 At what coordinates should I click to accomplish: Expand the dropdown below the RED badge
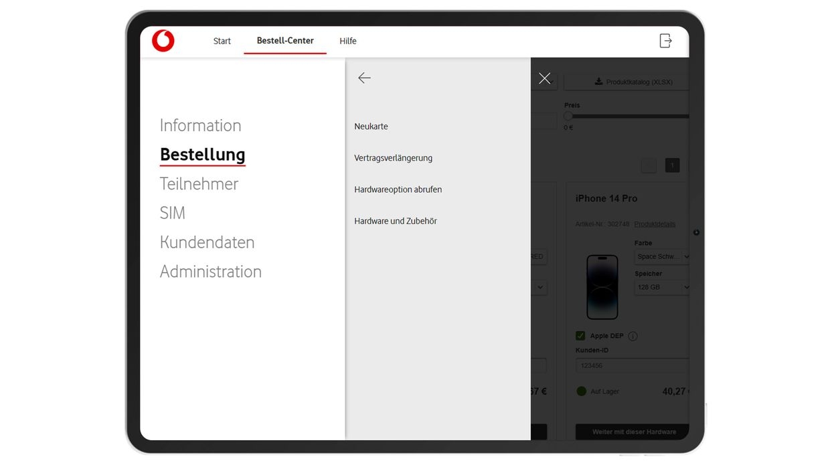pyautogui.click(x=539, y=287)
